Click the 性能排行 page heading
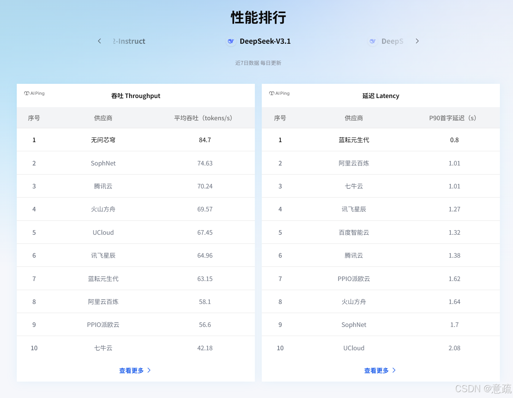 (259, 17)
